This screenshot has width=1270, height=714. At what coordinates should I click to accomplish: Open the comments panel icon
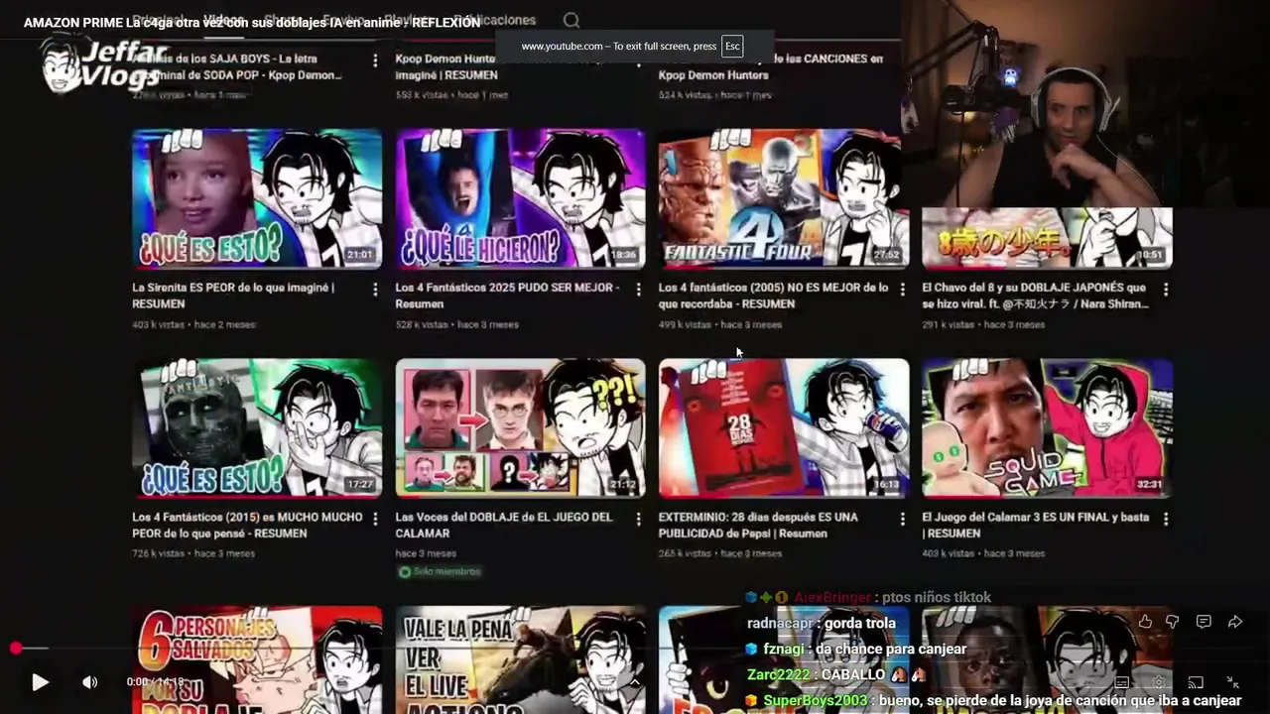coord(1204,622)
